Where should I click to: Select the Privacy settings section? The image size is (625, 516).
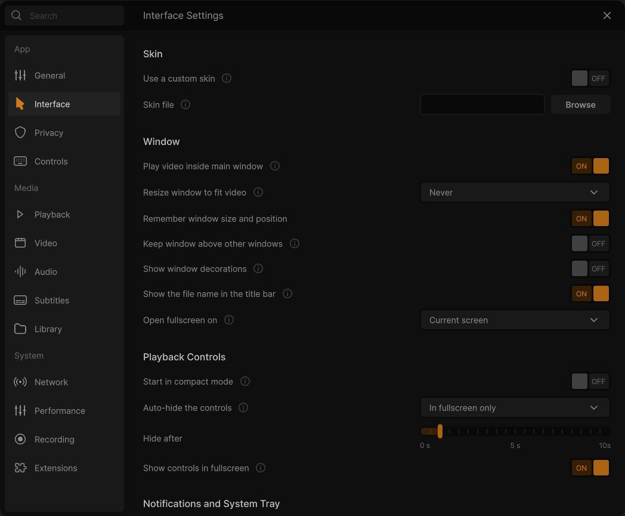click(x=64, y=132)
